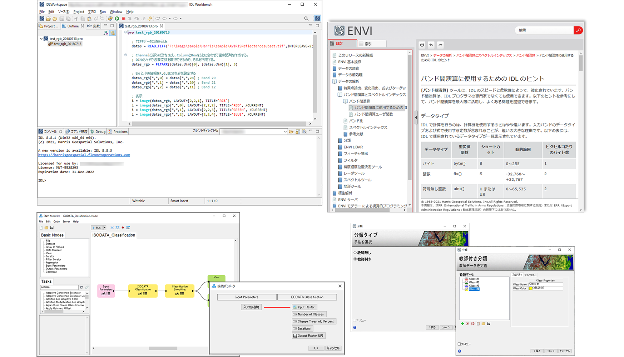
Task: Select the 教師無し radio button
Action: pyautogui.click(x=355, y=252)
